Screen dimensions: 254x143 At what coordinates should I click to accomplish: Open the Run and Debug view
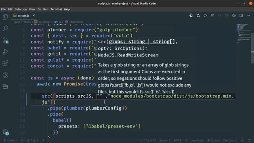5,52
